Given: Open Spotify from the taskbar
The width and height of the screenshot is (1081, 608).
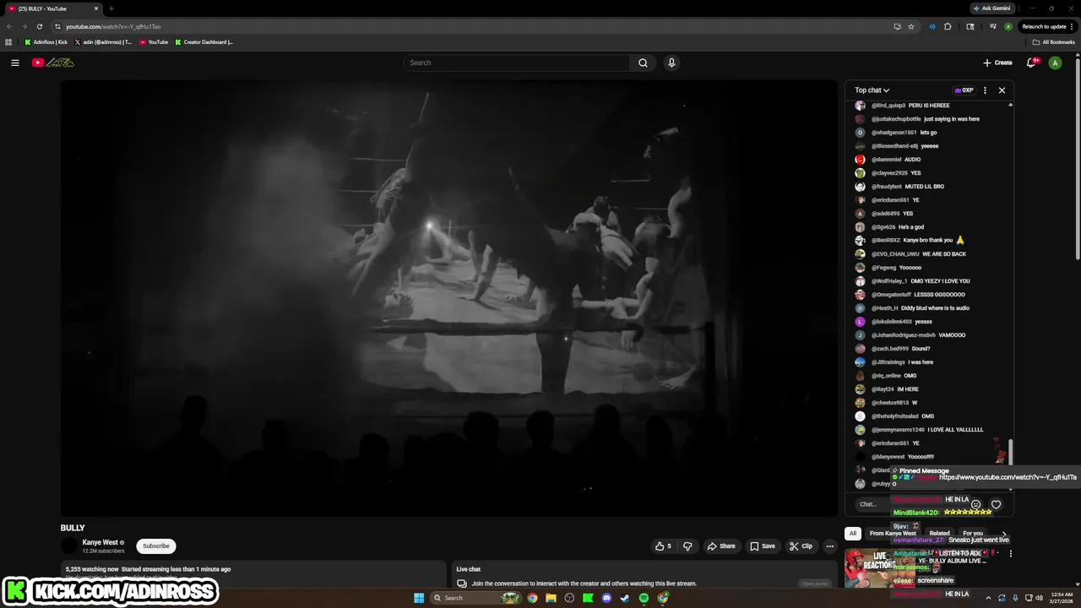Looking at the screenshot, I should tap(644, 598).
